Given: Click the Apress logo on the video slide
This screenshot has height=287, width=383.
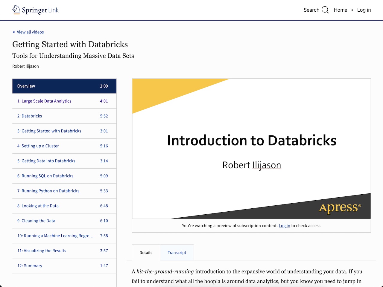Looking at the screenshot, I should point(340,207).
